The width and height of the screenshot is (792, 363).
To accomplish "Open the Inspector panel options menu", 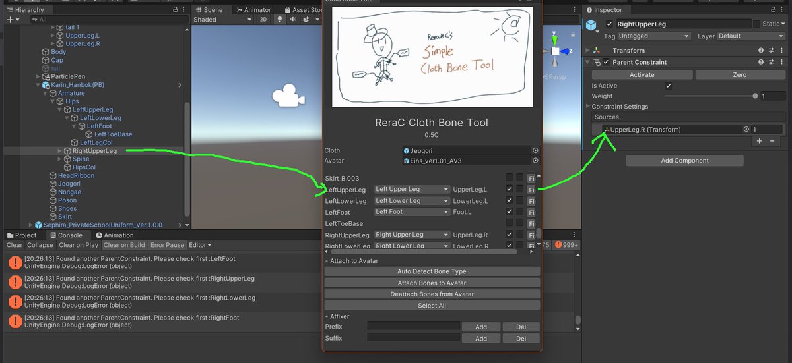I will tap(783, 10).
